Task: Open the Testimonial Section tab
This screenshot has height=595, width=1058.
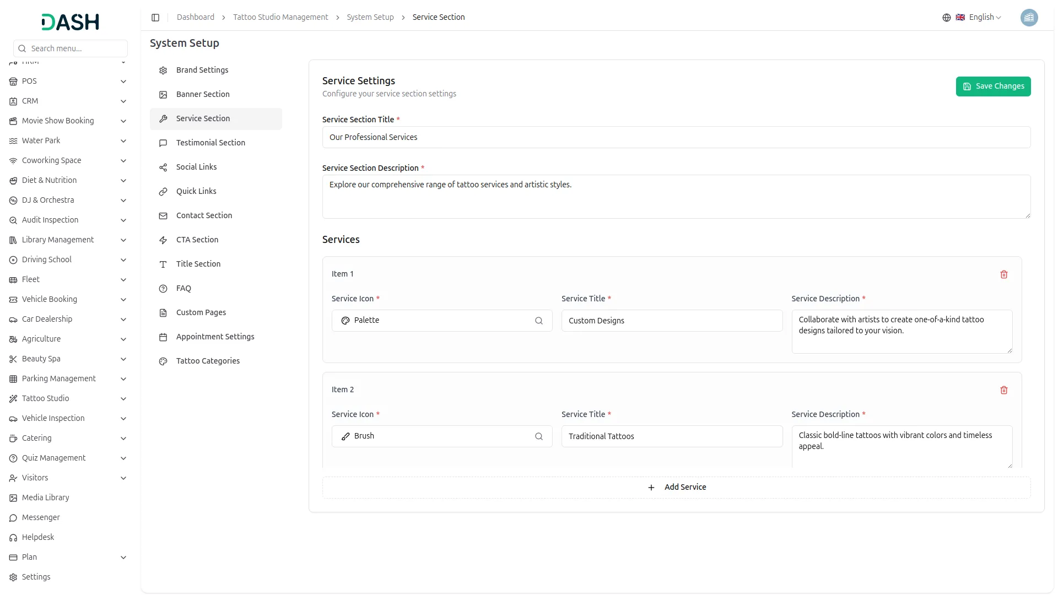Action: pyautogui.click(x=210, y=143)
